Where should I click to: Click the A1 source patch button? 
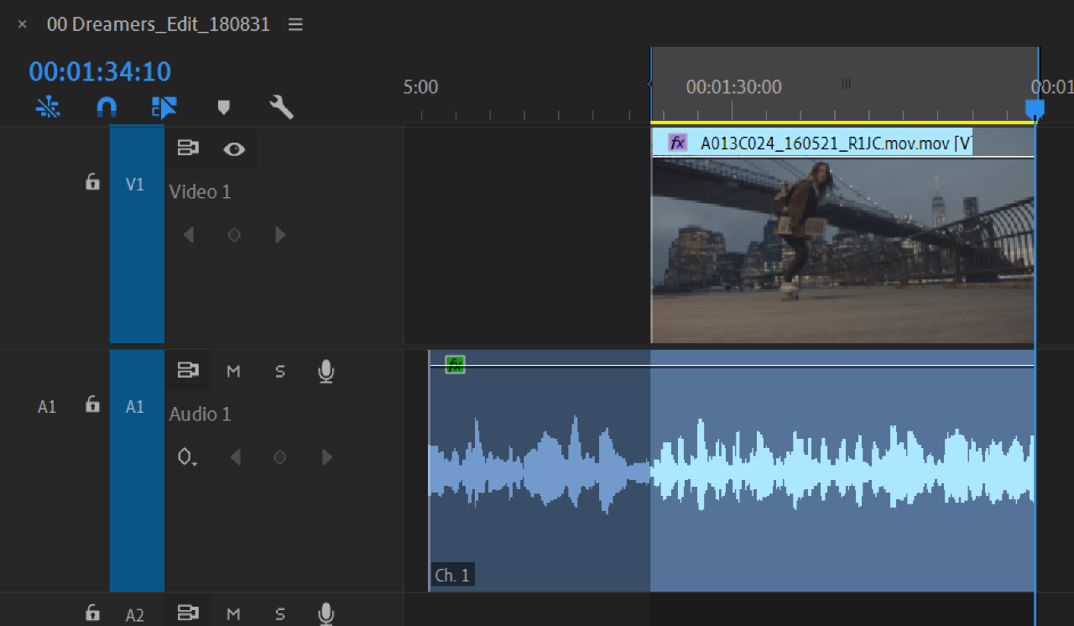click(x=47, y=407)
